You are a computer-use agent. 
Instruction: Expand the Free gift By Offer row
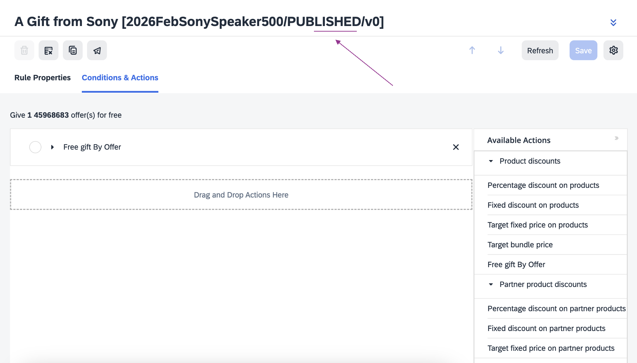coord(52,147)
